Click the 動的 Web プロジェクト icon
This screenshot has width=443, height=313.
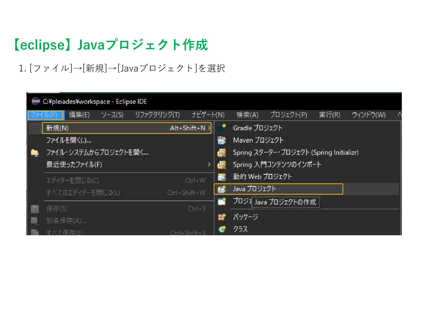(x=222, y=177)
